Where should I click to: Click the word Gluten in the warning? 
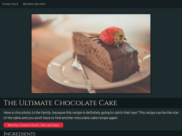click(x=34, y=125)
